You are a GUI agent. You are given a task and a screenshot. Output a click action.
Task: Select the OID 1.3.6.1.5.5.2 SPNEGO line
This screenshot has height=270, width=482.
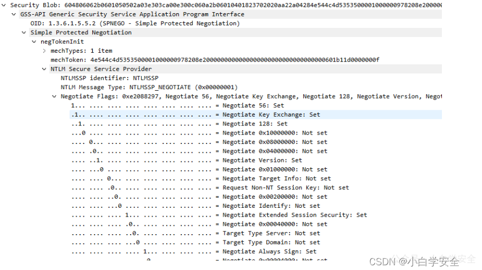click(x=135, y=23)
